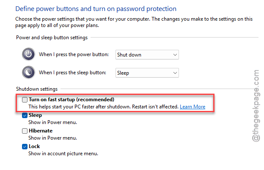Enable the Turn on fast startup checkbox
Viewport: 264px width, 170px height.
coord(25,100)
